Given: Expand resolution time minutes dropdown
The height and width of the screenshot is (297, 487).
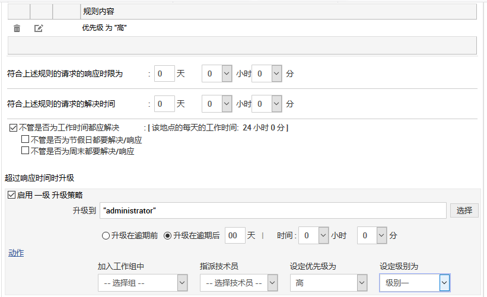Looking at the screenshot, I should click(x=266, y=104).
